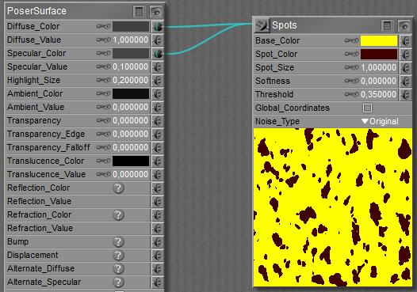Collapse the Spots node parameters list

pyautogui.click(x=387, y=26)
